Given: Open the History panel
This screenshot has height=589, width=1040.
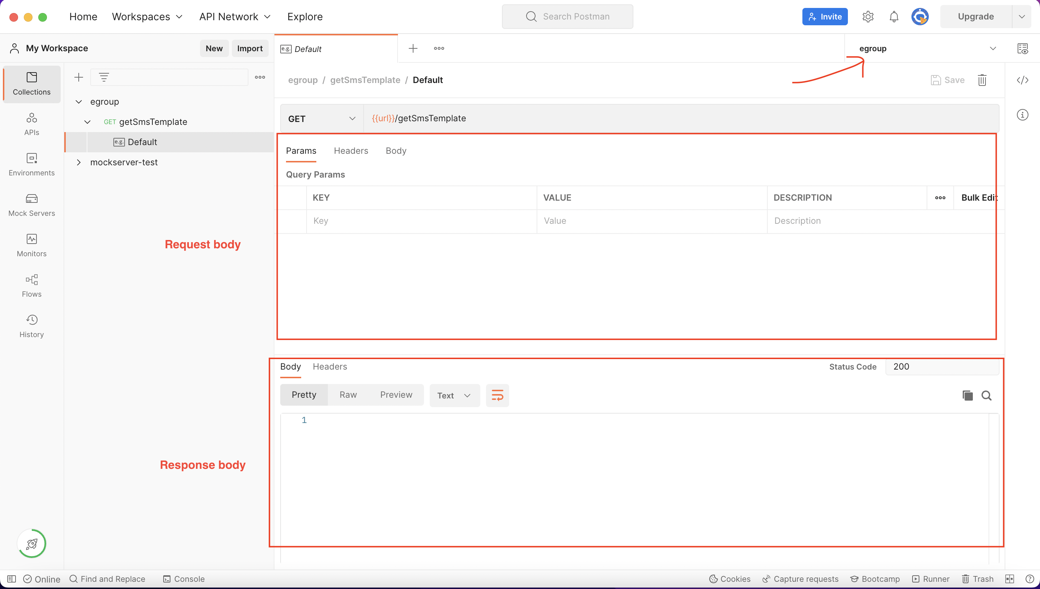Looking at the screenshot, I should tap(31, 325).
